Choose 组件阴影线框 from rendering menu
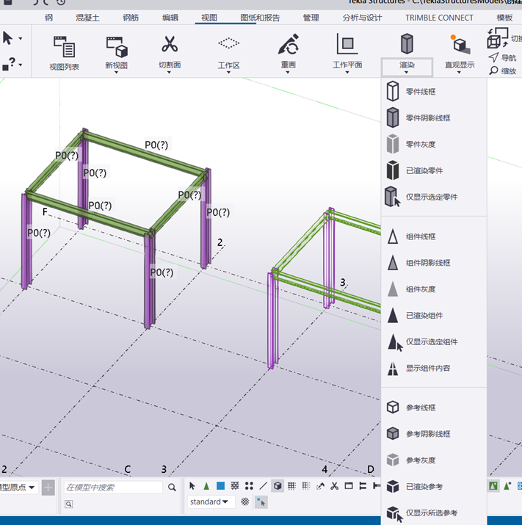The height and width of the screenshot is (525, 522). click(434, 263)
